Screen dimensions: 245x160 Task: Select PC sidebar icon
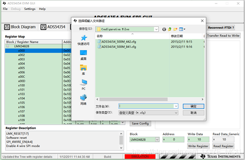(84, 83)
